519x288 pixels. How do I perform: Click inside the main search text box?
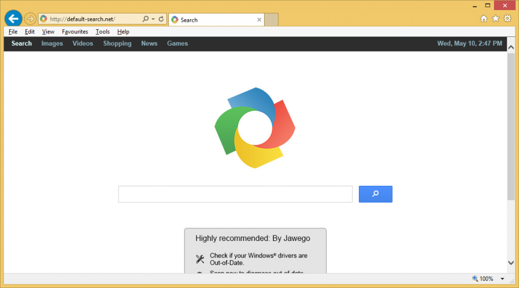[235, 194]
